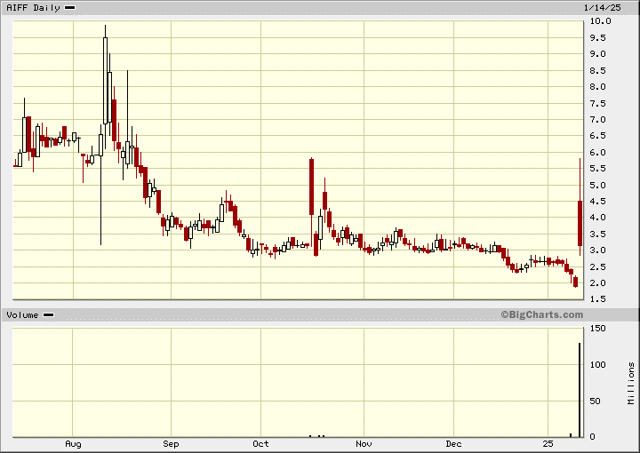Viewport: 640px width, 453px height.
Task: Click the Aug month axis label
Action: coord(73,443)
